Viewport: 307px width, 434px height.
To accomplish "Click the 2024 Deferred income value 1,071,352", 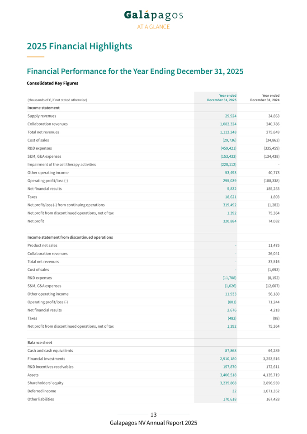I will pos(270,391).
